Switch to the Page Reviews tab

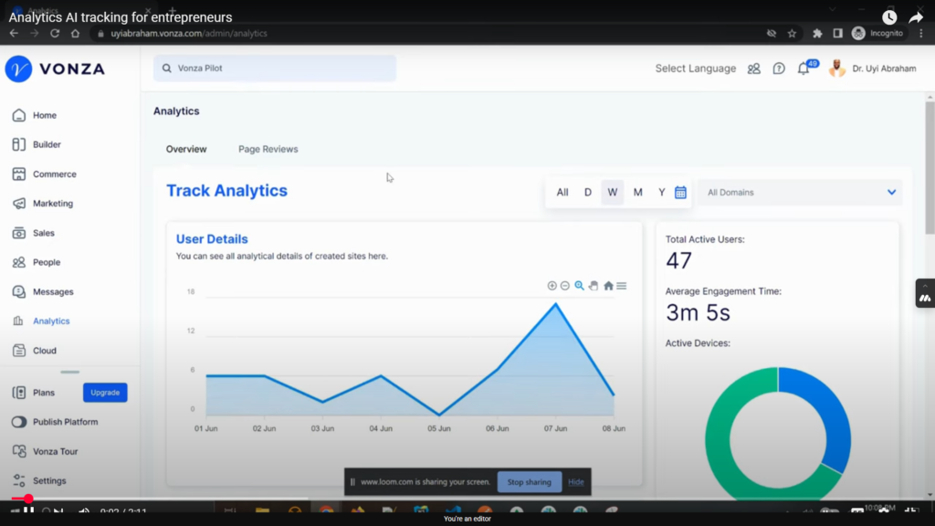(x=268, y=149)
